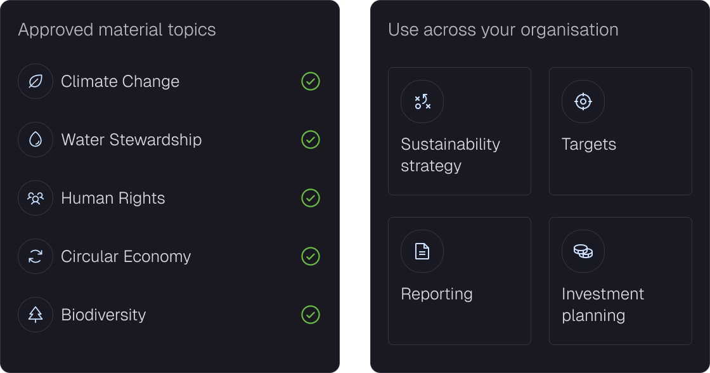Uncheck the Circular Economy checkmark
710x373 pixels.
pyautogui.click(x=311, y=256)
